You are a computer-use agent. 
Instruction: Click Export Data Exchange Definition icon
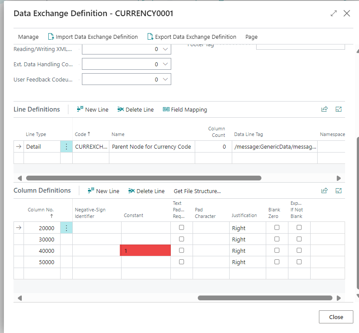(150, 37)
